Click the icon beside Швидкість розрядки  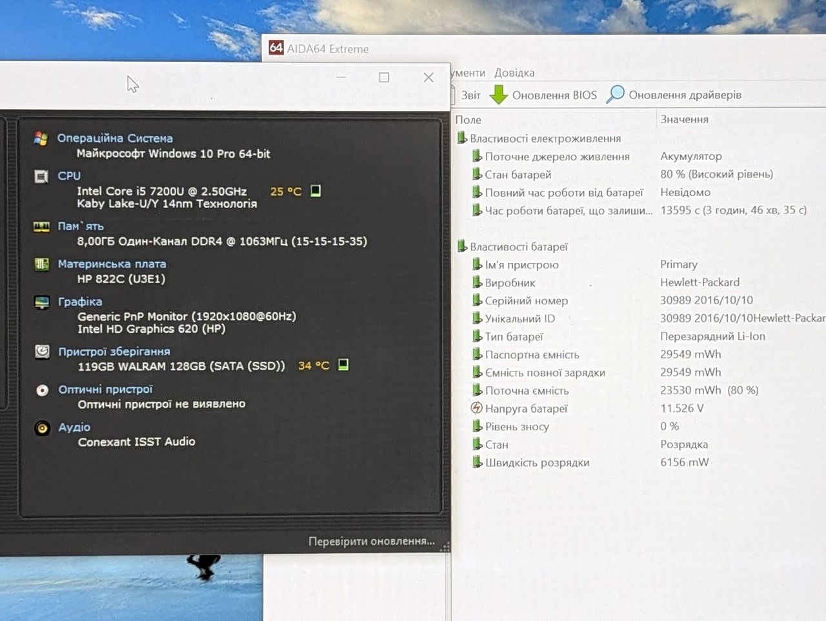pos(477,462)
